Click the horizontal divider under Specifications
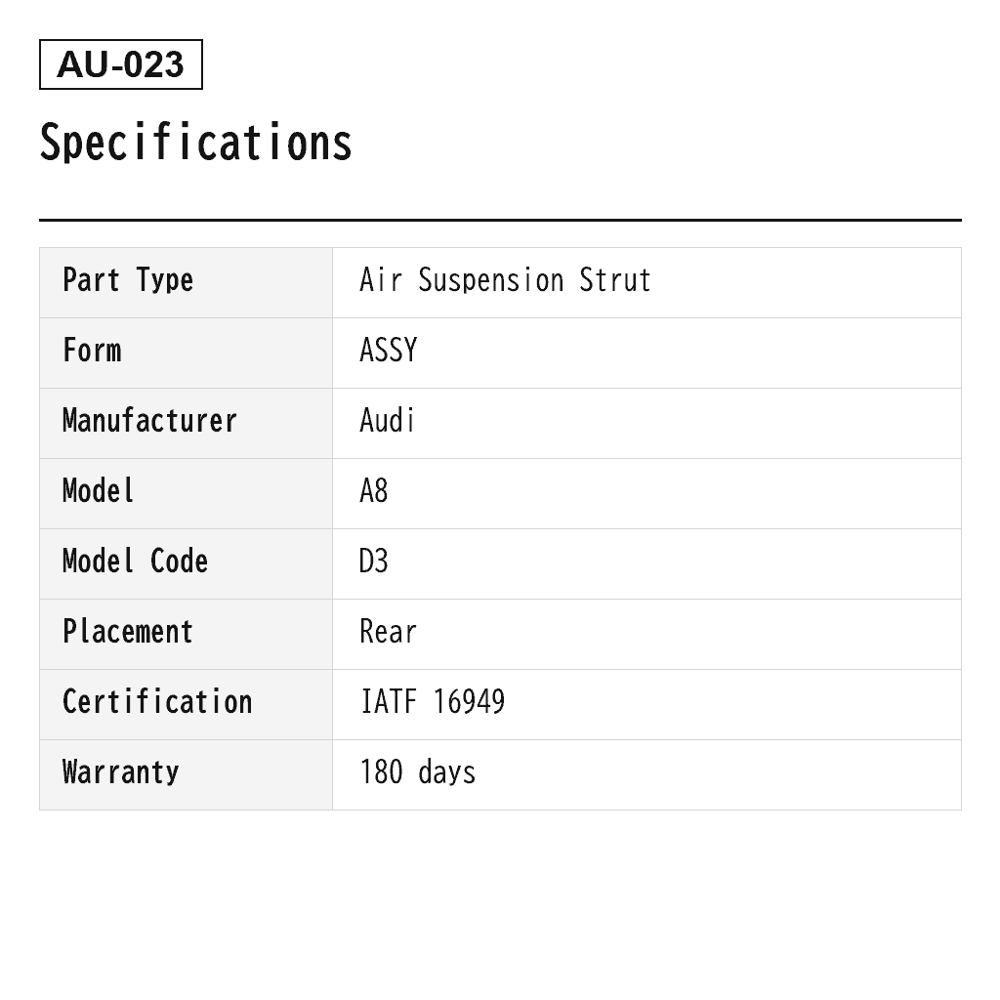 (500, 220)
